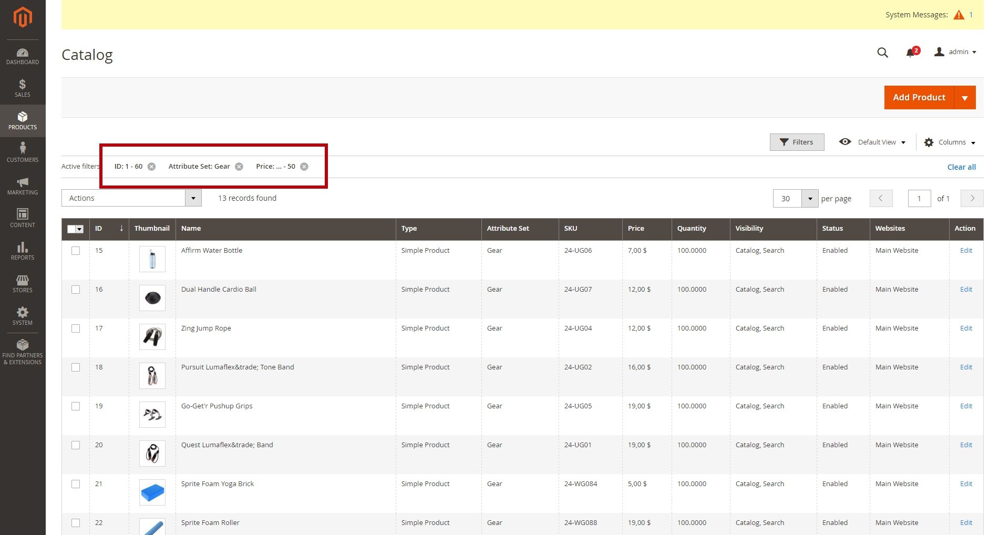This screenshot has width=999, height=535.
Task: Select the Zing Jump Rope checkbox
Action: (76, 328)
